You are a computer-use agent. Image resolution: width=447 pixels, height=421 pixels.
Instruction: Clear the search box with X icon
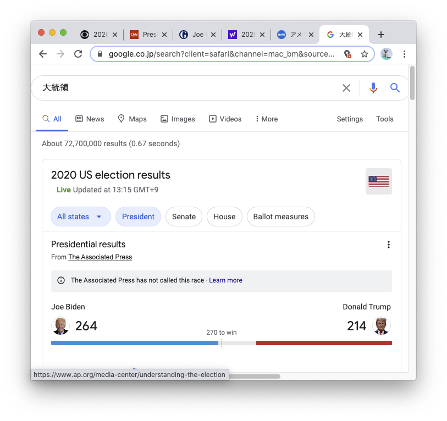(x=346, y=88)
